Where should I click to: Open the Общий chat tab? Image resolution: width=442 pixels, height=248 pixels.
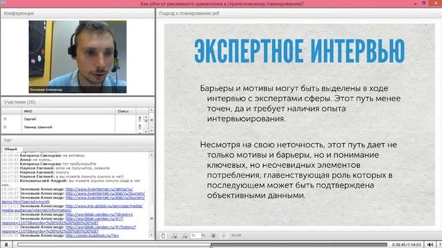[x=11, y=149]
